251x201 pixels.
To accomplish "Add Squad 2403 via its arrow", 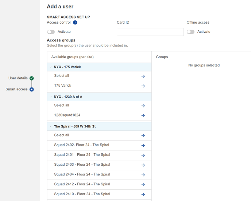I will pos(143,165).
